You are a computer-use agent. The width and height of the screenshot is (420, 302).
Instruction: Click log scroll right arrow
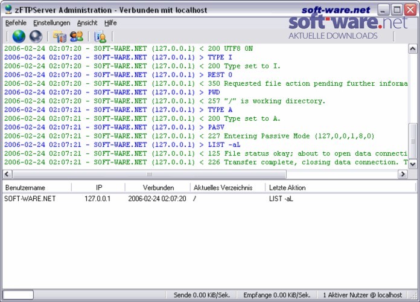402,174
